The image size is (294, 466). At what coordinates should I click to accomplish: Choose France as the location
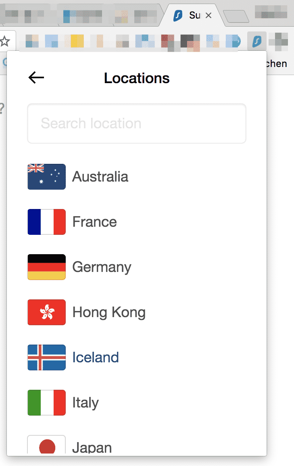(x=94, y=222)
